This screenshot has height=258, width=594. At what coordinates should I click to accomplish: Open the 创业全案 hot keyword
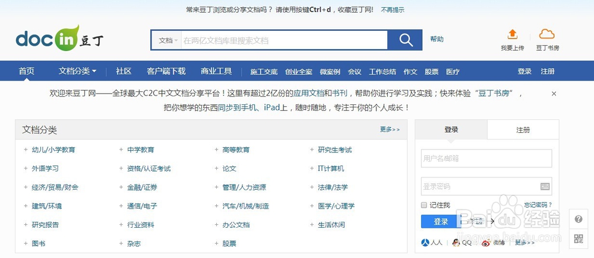(x=299, y=72)
